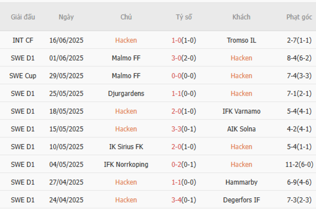Open the AIK Solna team page
The height and width of the screenshot is (209, 316).
(x=241, y=129)
